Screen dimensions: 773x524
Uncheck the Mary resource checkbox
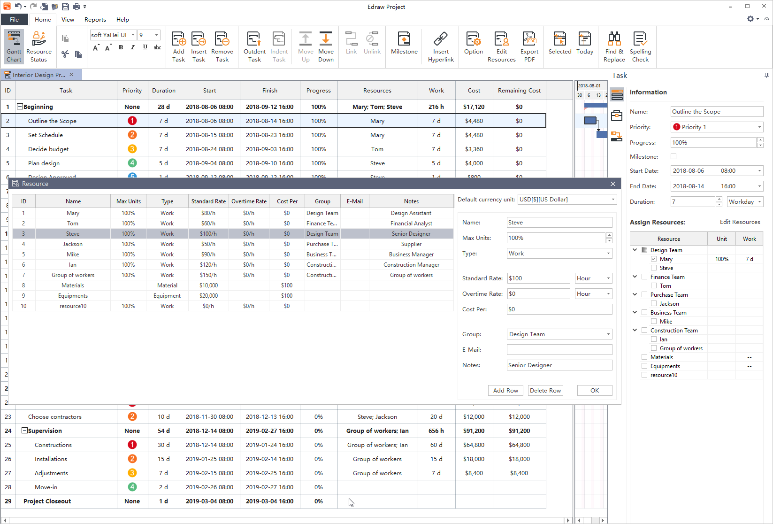point(654,259)
